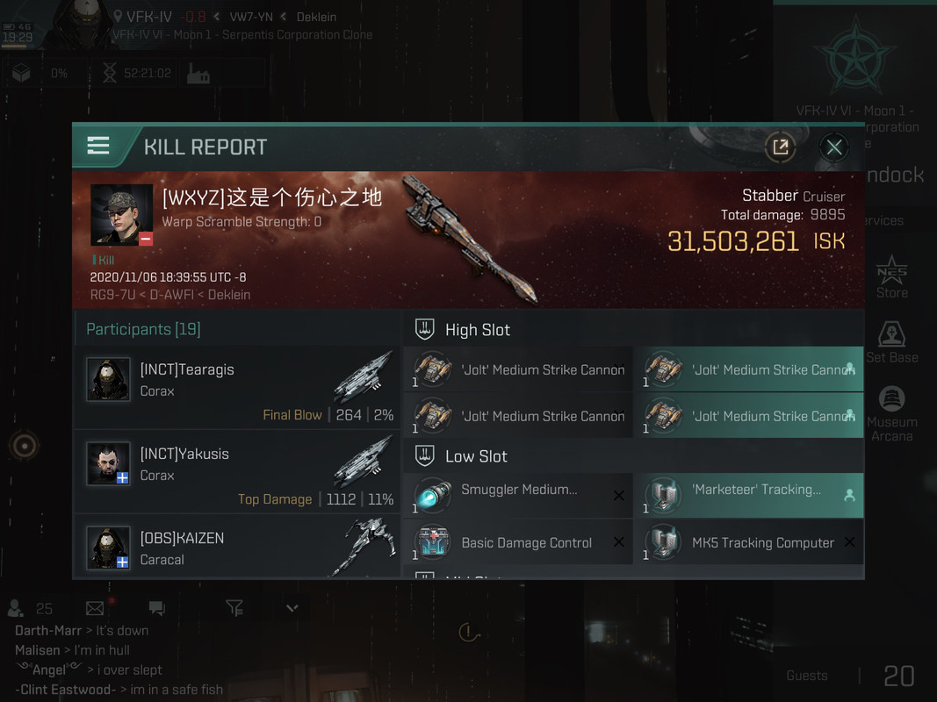Viewport: 937px width, 702px height.
Task: Click the Set Base icon
Action: pyautogui.click(x=891, y=342)
